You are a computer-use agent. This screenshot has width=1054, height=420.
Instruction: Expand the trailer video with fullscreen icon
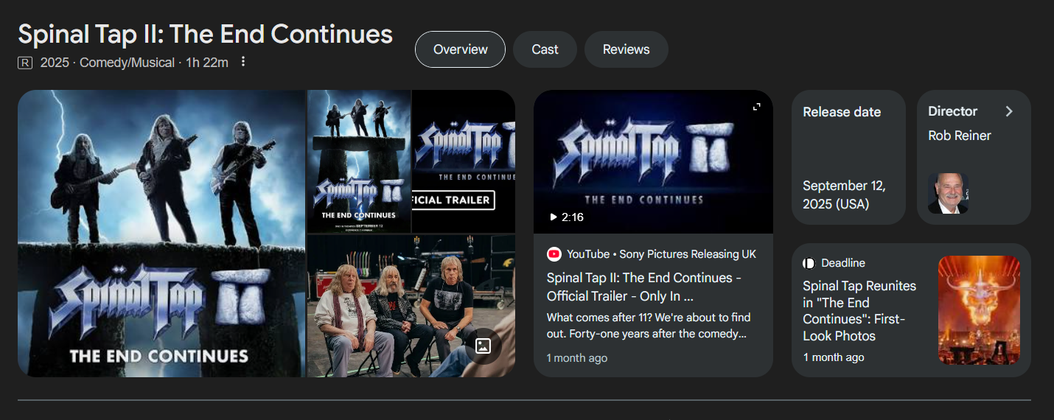coord(756,107)
